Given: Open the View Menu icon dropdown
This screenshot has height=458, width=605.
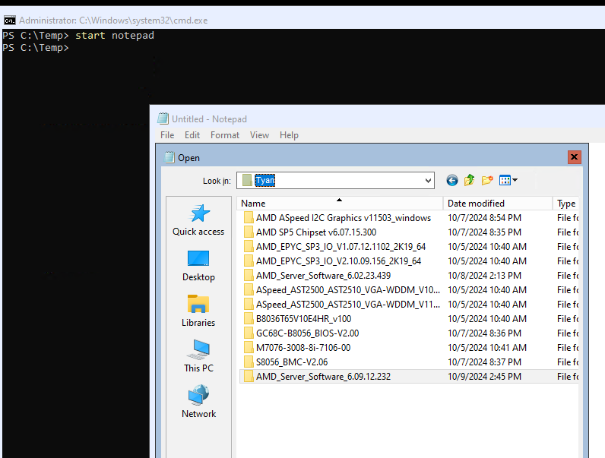Looking at the screenshot, I should pos(508,180).
